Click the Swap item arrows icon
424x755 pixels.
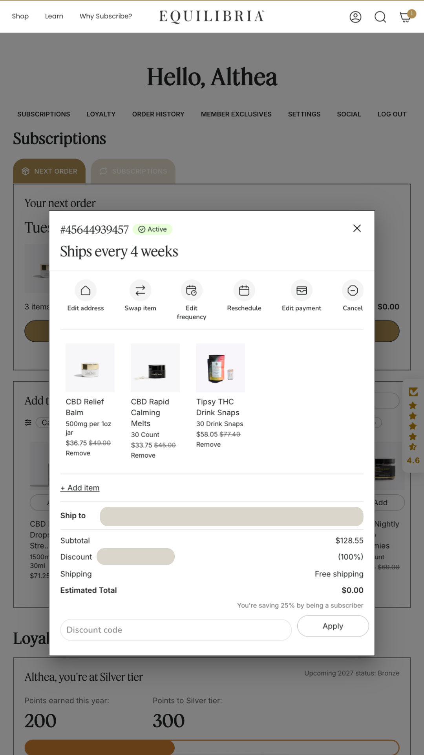(140, 291)
